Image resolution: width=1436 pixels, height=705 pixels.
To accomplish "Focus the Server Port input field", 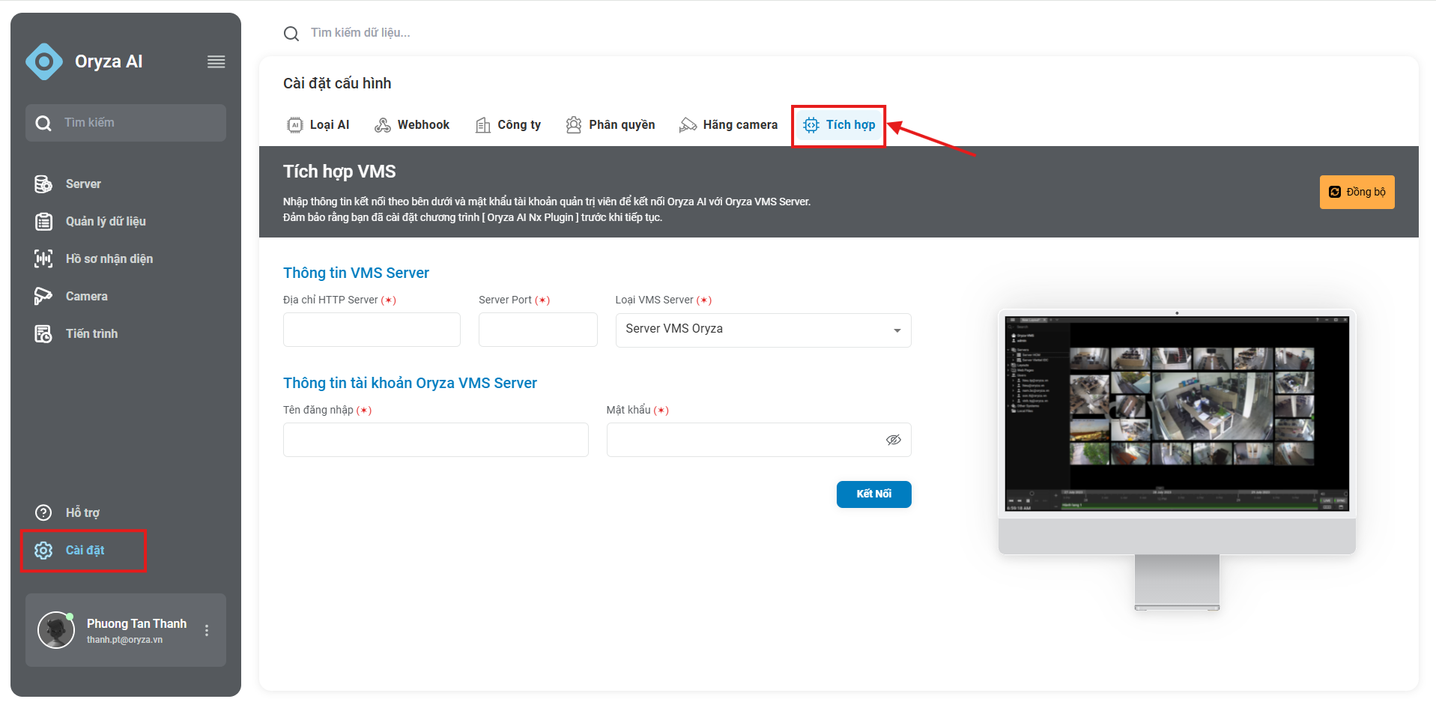I will pyautogui.click(x=538, y=330).
